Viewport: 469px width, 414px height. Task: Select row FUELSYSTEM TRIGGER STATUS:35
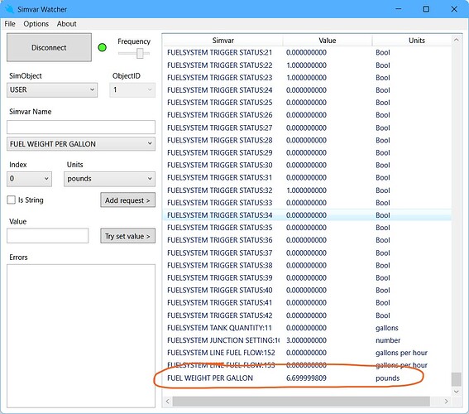pyautogui.click(x=308, y=228)
